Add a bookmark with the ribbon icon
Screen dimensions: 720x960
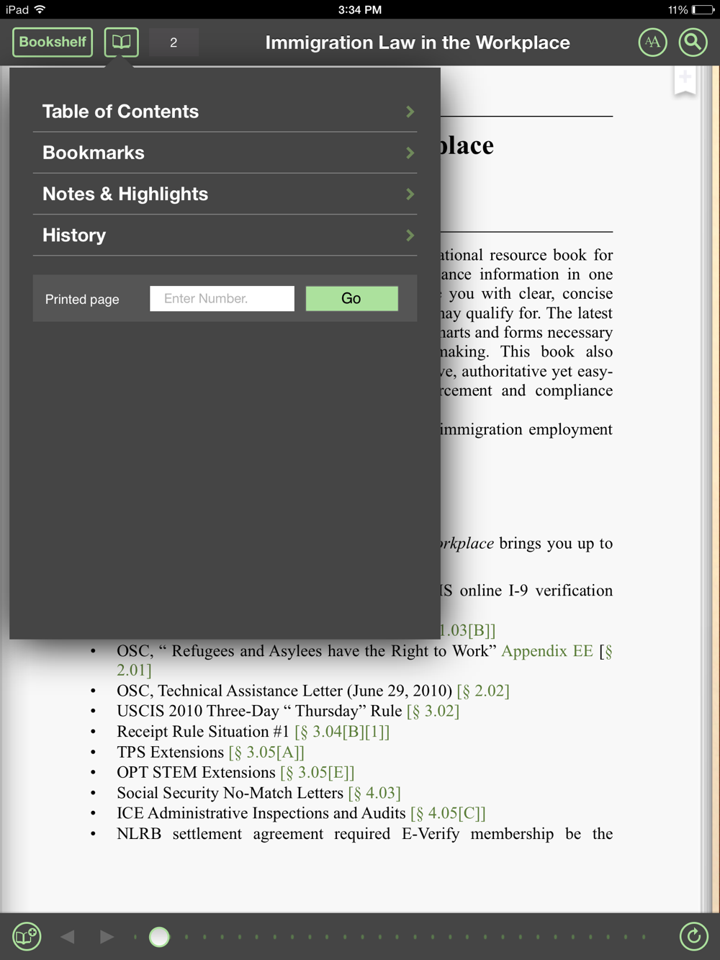[685, 81]
